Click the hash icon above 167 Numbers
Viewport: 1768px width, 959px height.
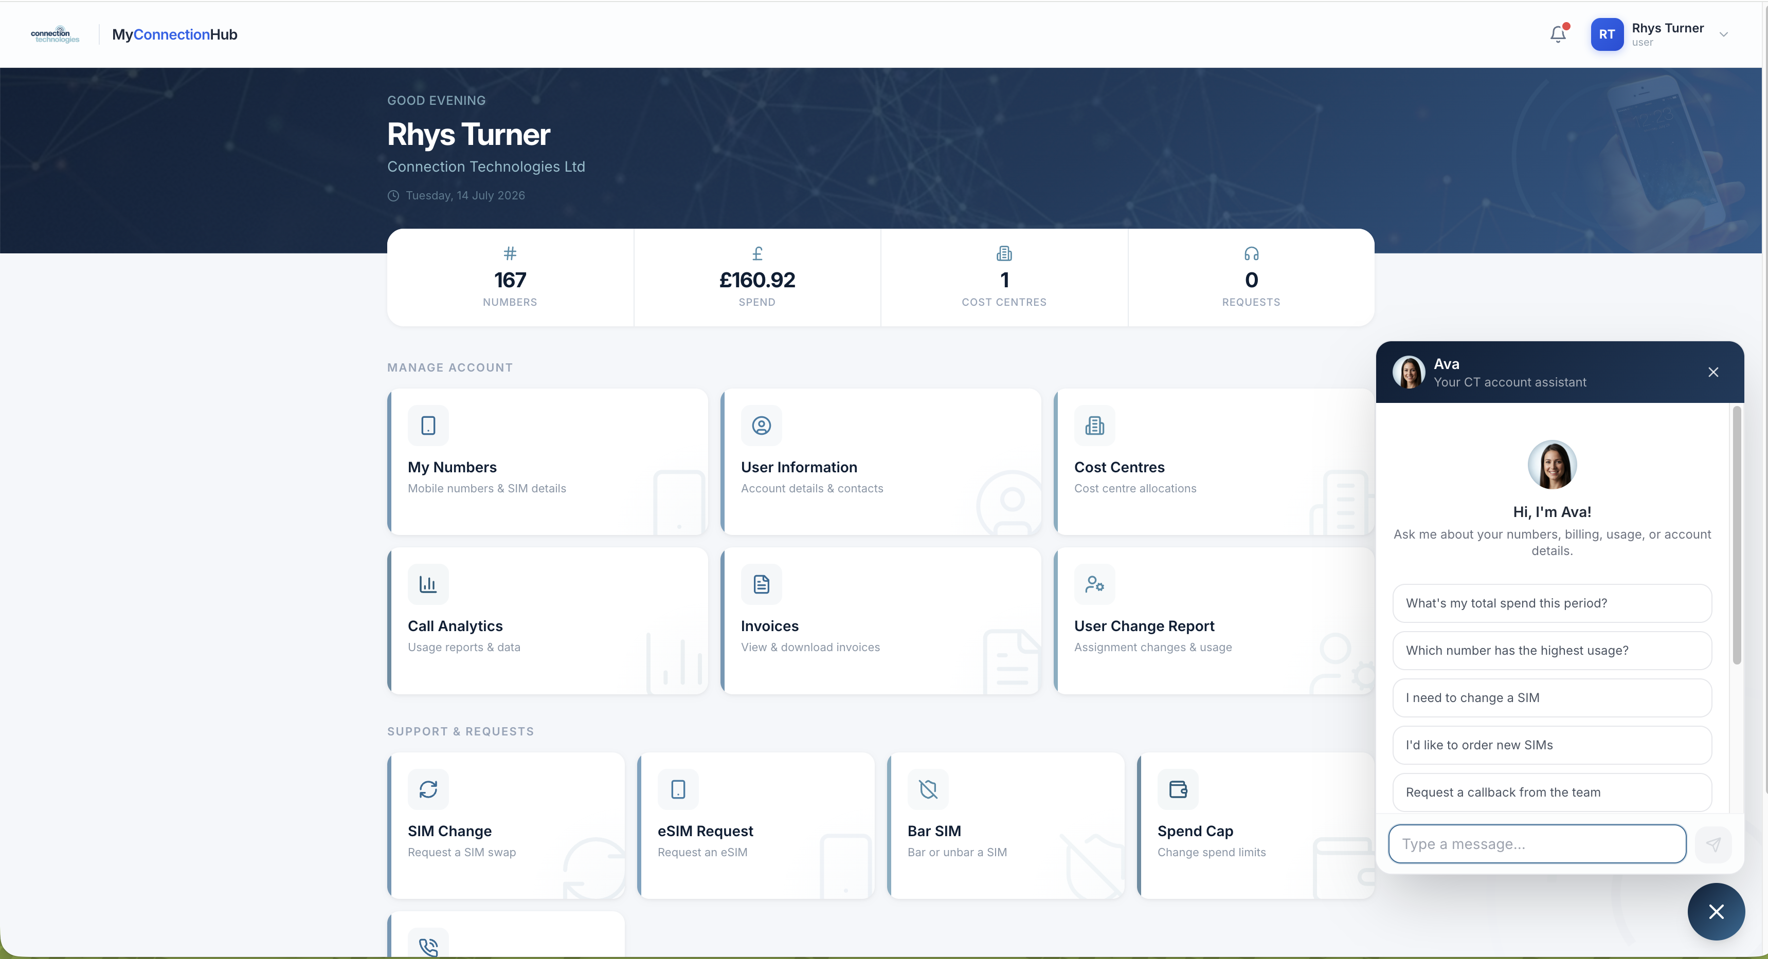(509, 254)
